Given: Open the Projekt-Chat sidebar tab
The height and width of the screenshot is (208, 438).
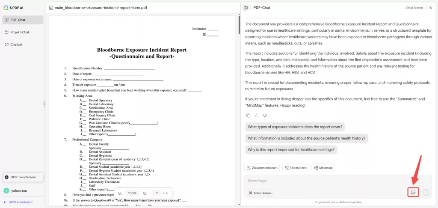Looking at the screenshot, I should tap(23, 32).
